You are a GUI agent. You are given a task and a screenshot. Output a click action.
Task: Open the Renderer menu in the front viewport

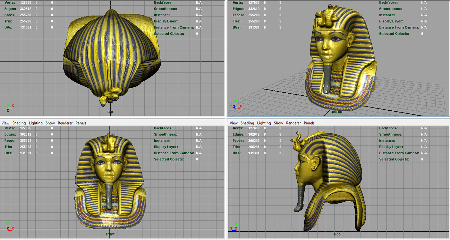pos(65,123)
